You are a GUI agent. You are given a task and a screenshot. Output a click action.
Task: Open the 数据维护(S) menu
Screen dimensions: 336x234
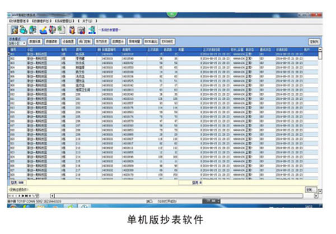point(44,20)
